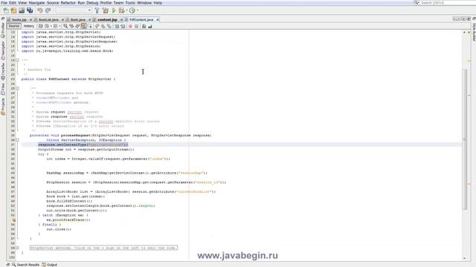476x267 pixels.
Task: Close the PdfContent.java tab
Action: click(158, 20)
